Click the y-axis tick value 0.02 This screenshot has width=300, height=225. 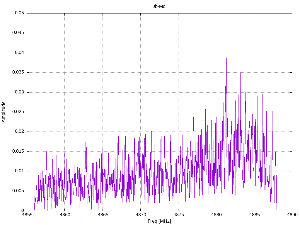click(20, 132)
